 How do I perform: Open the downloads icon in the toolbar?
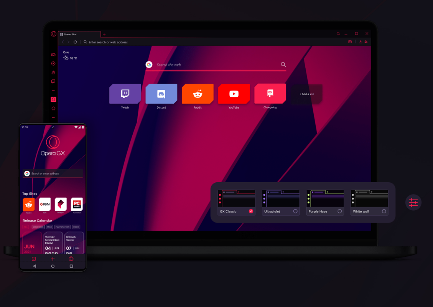[x=361, y=42]
